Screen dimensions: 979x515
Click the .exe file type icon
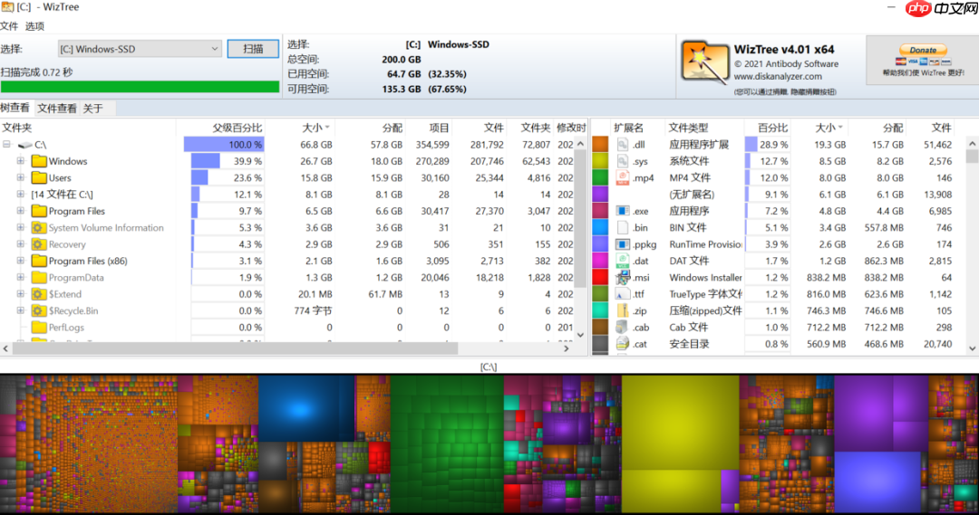[x=623, y=211]
